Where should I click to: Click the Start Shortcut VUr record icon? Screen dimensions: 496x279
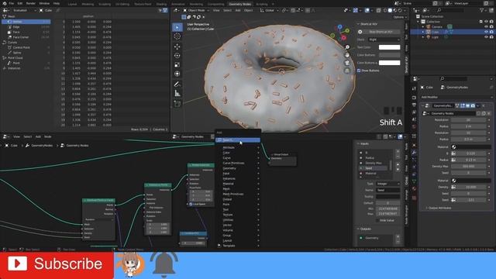(360, 32)
